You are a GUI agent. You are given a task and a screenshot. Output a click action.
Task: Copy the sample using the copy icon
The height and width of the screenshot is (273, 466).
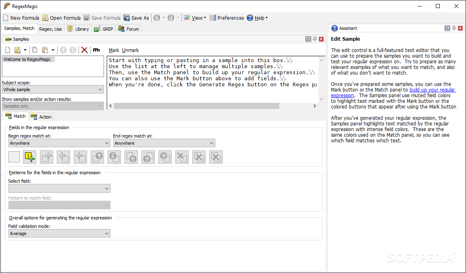(x=35, y=50)
